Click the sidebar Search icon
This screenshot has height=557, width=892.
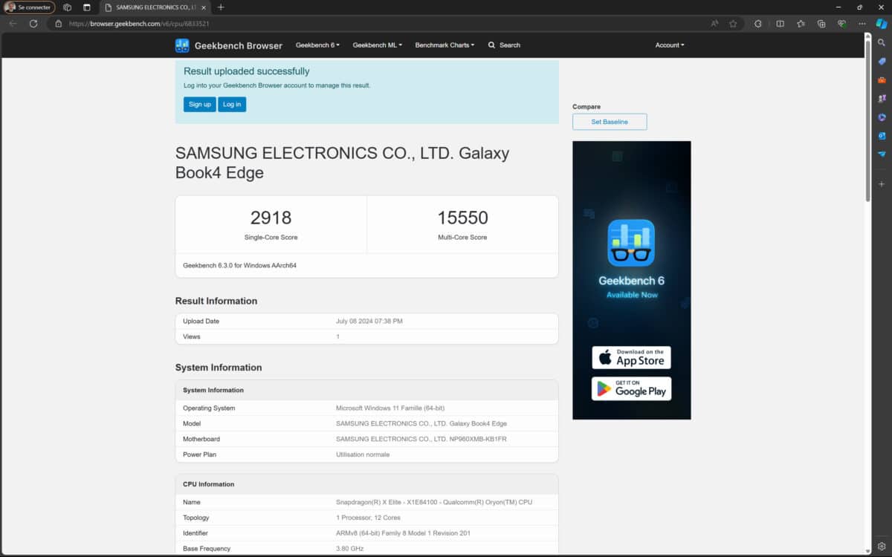(882, 42)
